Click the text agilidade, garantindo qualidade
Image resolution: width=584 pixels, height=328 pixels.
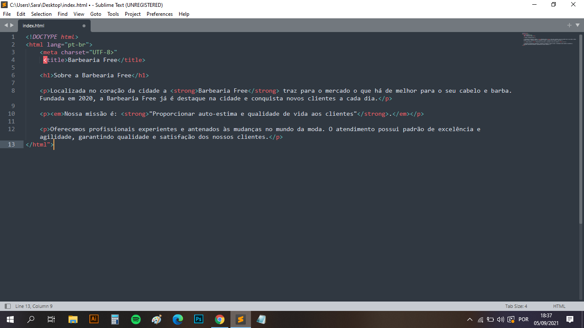(94, 137)
